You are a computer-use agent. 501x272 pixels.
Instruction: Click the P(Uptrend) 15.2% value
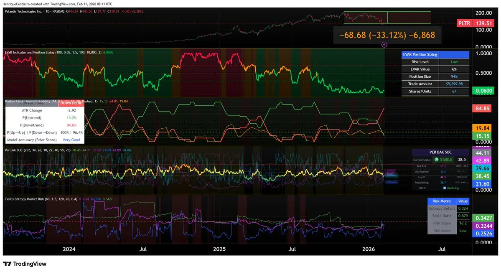tap(71, 118)
